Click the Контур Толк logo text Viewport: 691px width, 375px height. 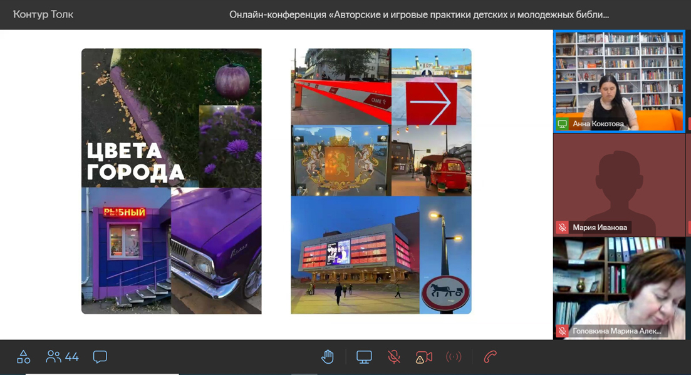(43, 14)
